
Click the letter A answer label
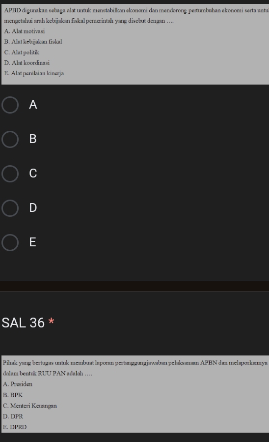33,105
